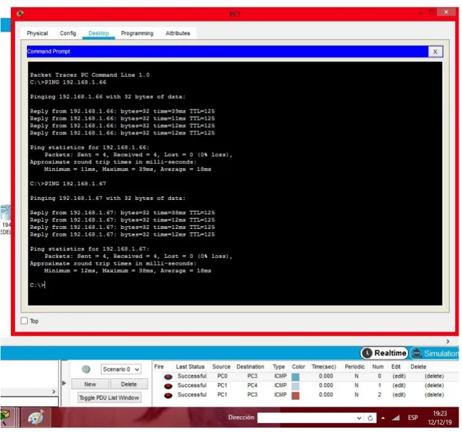The image size is (462, 437).
Task: Open the Scenario 0 dropdown
Action: [x=121, y=369]
